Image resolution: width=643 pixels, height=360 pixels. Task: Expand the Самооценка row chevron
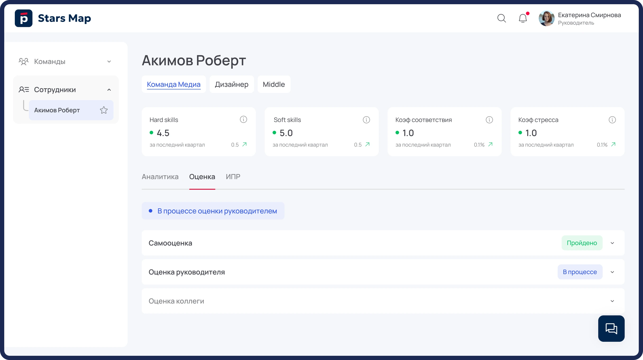pos(612,243)
